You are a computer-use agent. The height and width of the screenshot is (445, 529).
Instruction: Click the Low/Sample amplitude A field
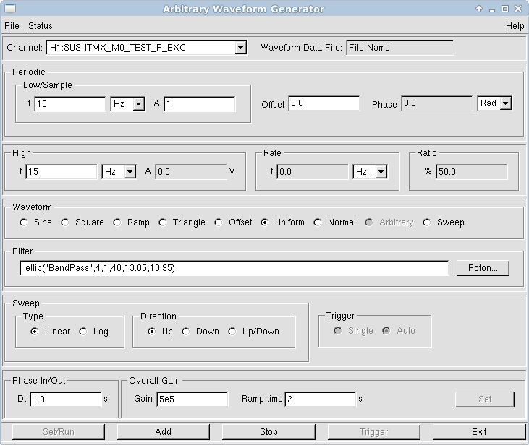(x=200, y=104)
